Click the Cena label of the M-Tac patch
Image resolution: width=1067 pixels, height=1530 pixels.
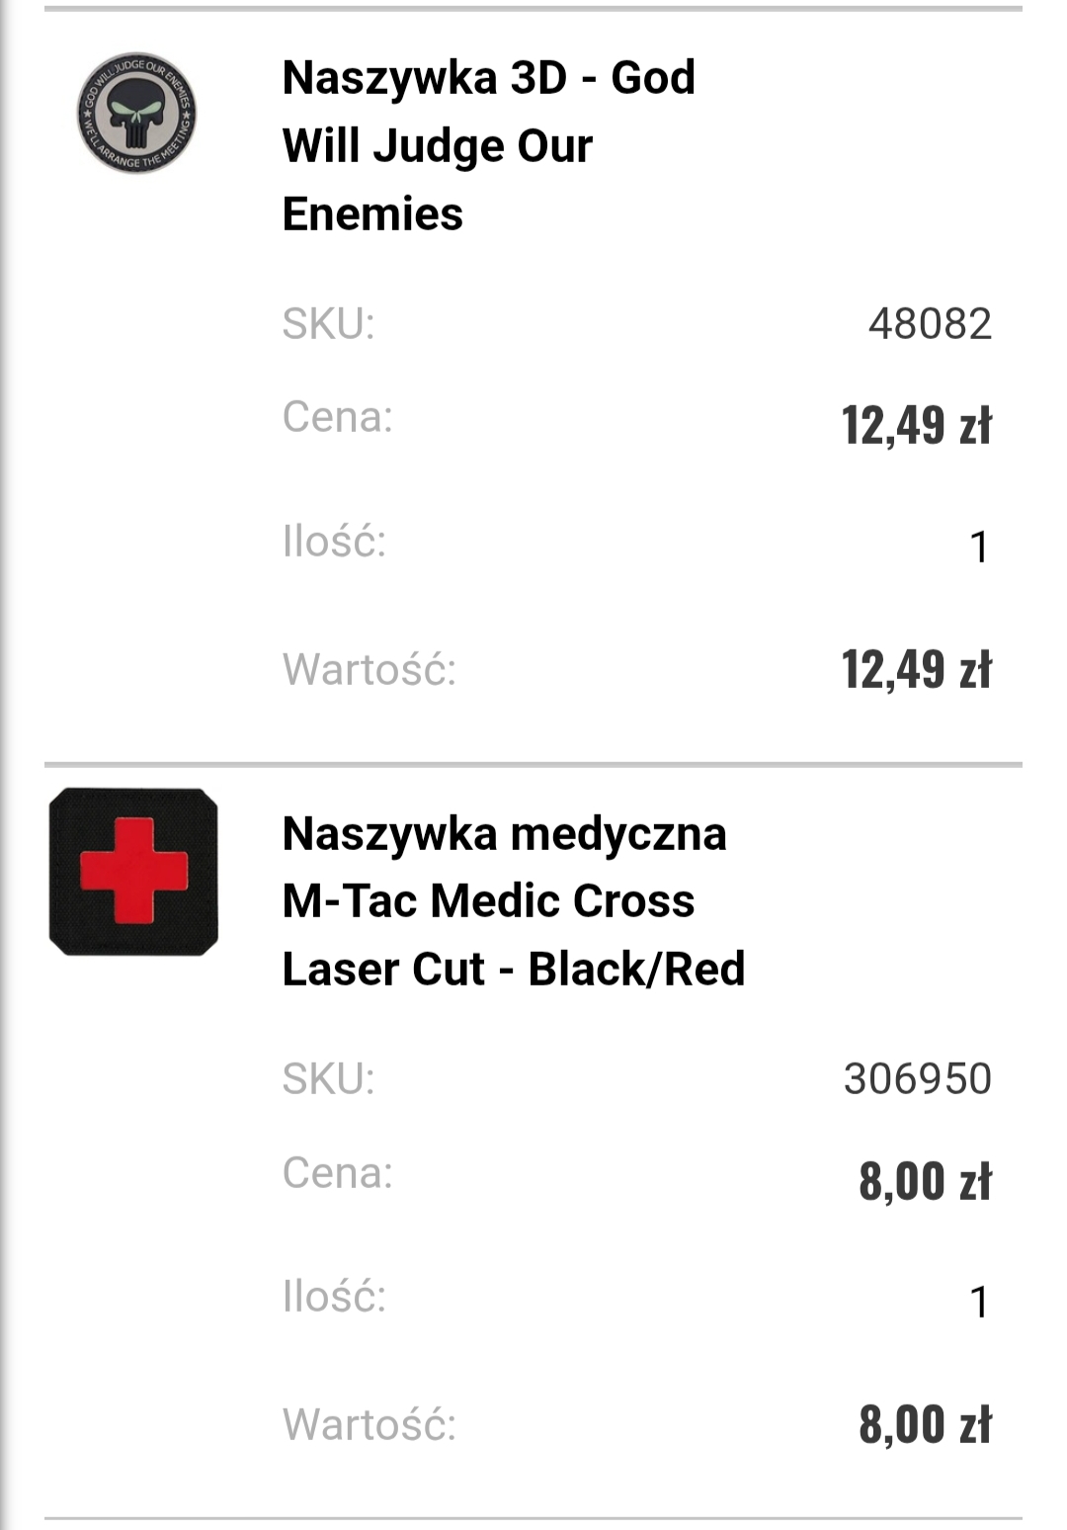pos(338,1173)
